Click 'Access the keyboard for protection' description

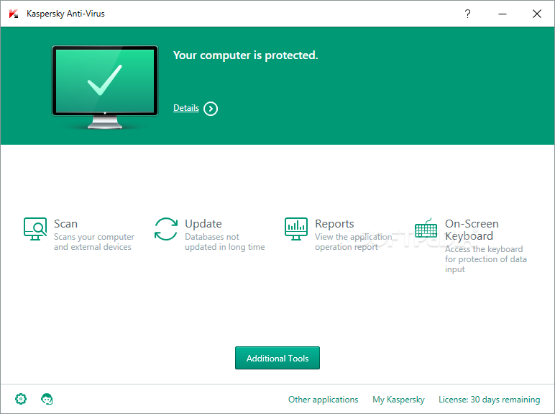pyautogui.click(x=486, y=259)
